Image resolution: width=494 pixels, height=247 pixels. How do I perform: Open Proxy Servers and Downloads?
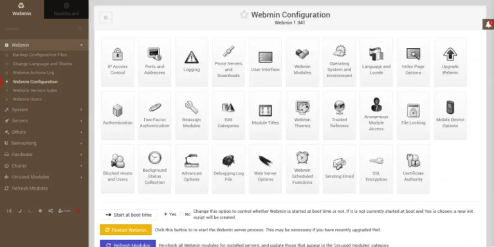[228, 62]
